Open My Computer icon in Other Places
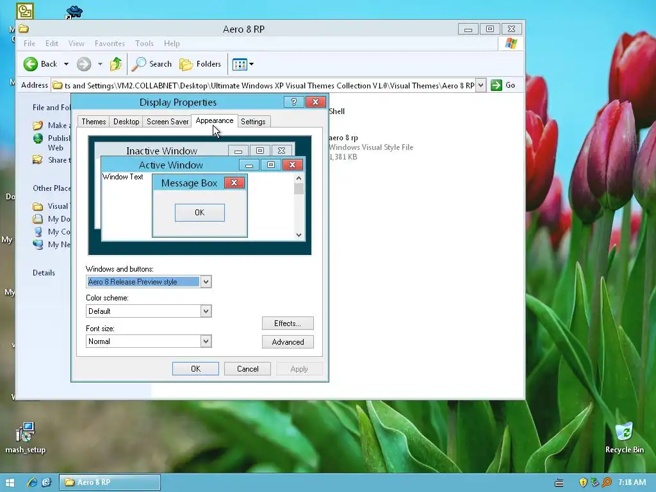The width and height of the screenshot is (656, 492). [x=38, y=232]
